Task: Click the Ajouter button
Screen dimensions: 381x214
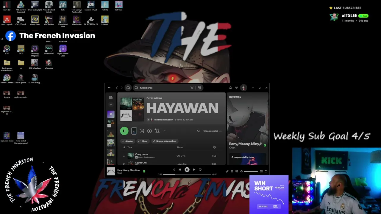Action: 127,141
